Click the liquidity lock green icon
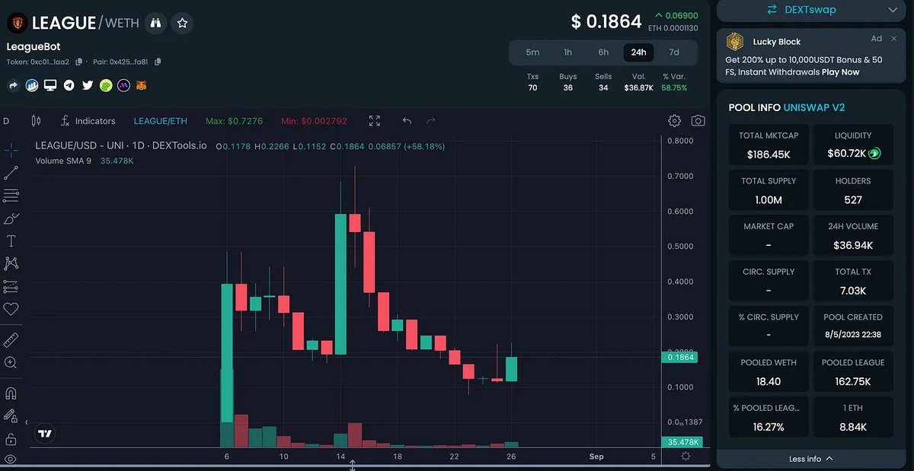 [874, 154]
